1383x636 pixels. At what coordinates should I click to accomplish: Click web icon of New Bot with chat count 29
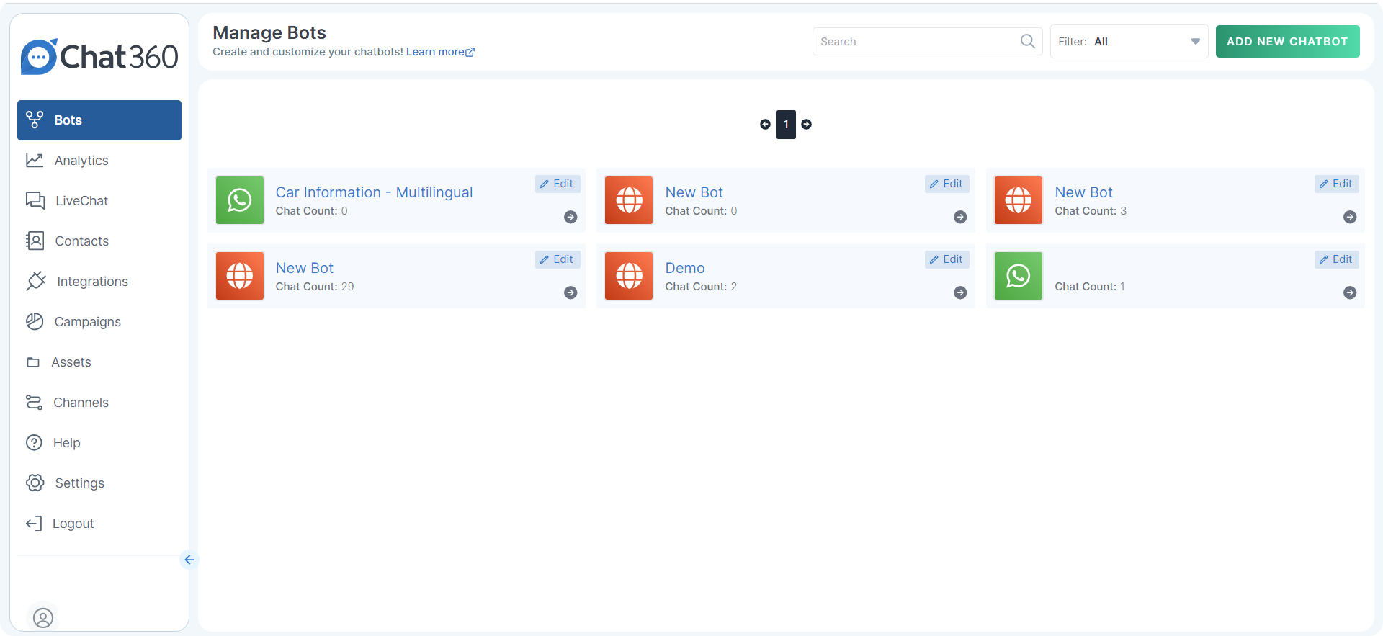240,276
